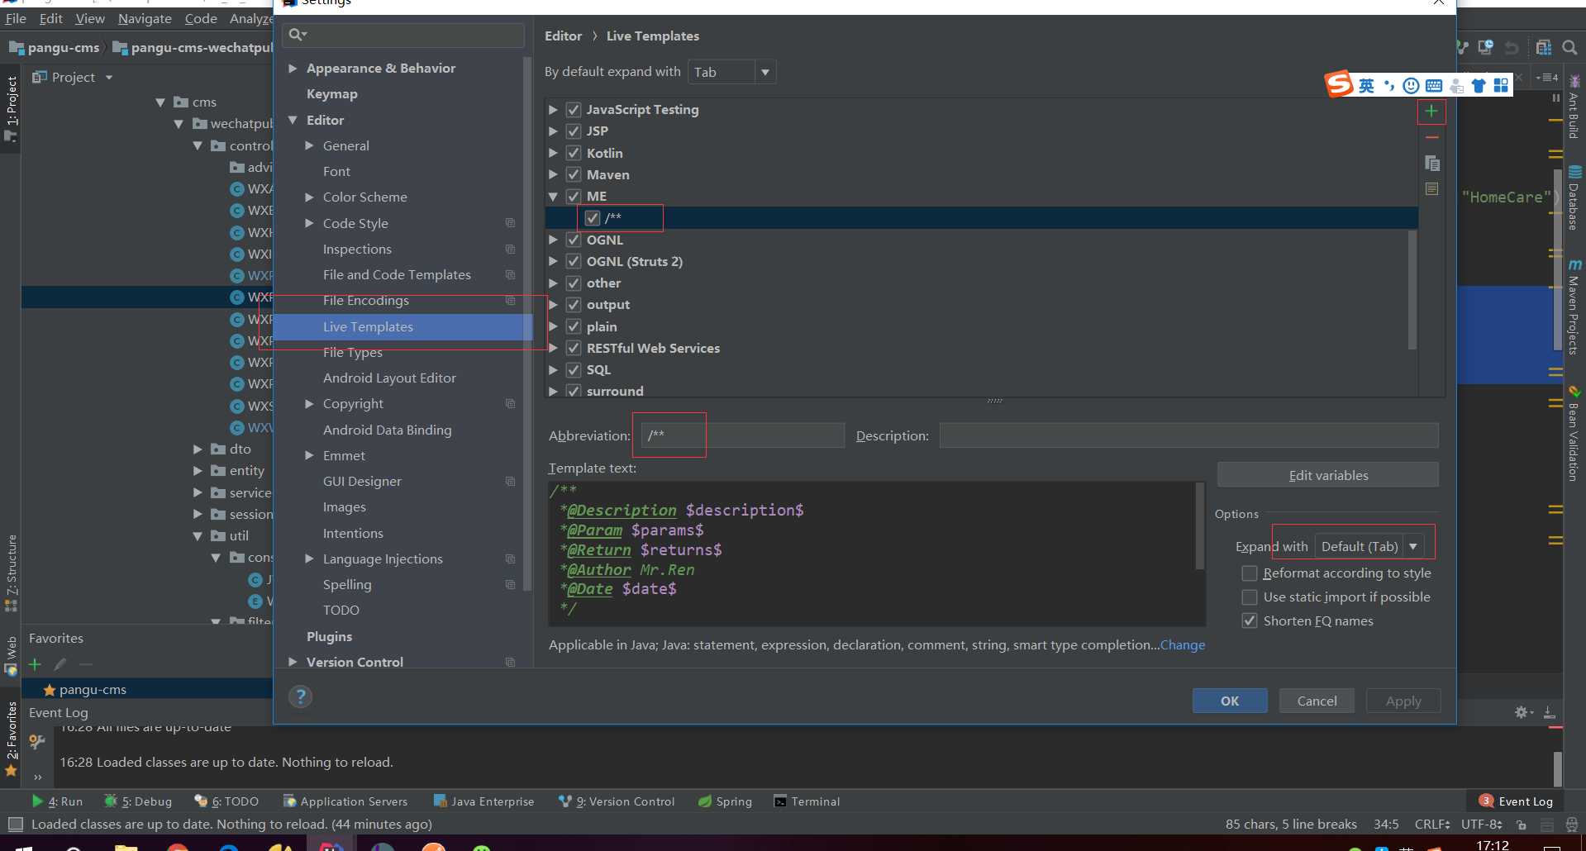Image resolution: width=1586 pixels, height=851 pixels.
Task: Open the Ant Build side panel
Action: (x=1574, y=107)
